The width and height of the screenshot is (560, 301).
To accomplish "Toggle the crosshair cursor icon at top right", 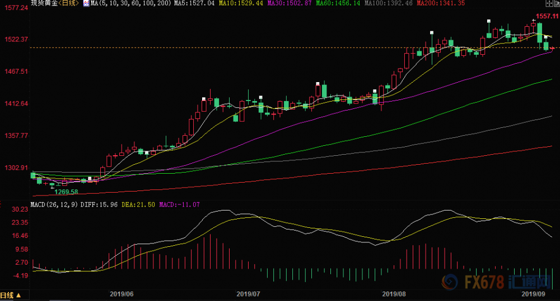I will pos(549,3).
